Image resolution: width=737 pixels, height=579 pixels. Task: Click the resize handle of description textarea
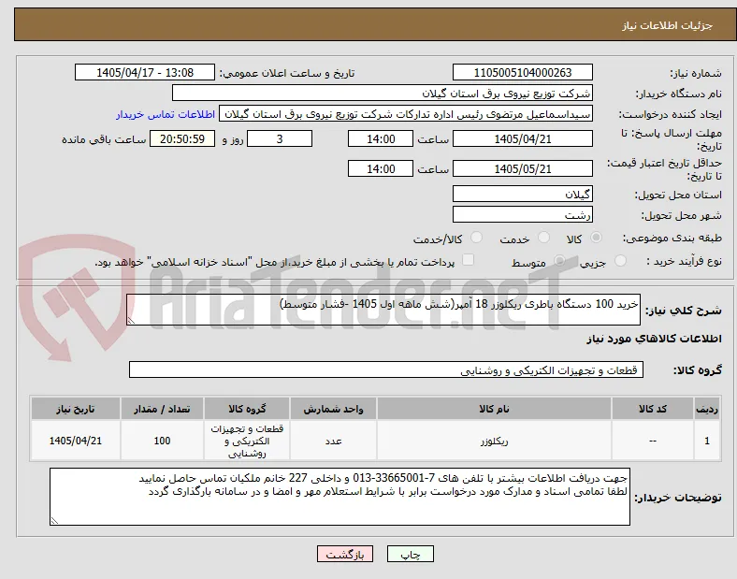[x=131, y=321]
